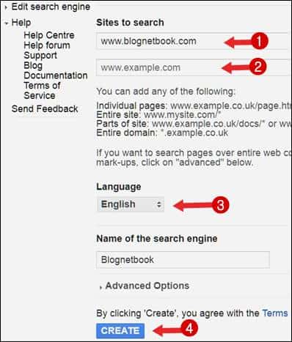This screenshot has width=292, height=342.
Task: Open the Help forum link
Action: tap(47, 45)
